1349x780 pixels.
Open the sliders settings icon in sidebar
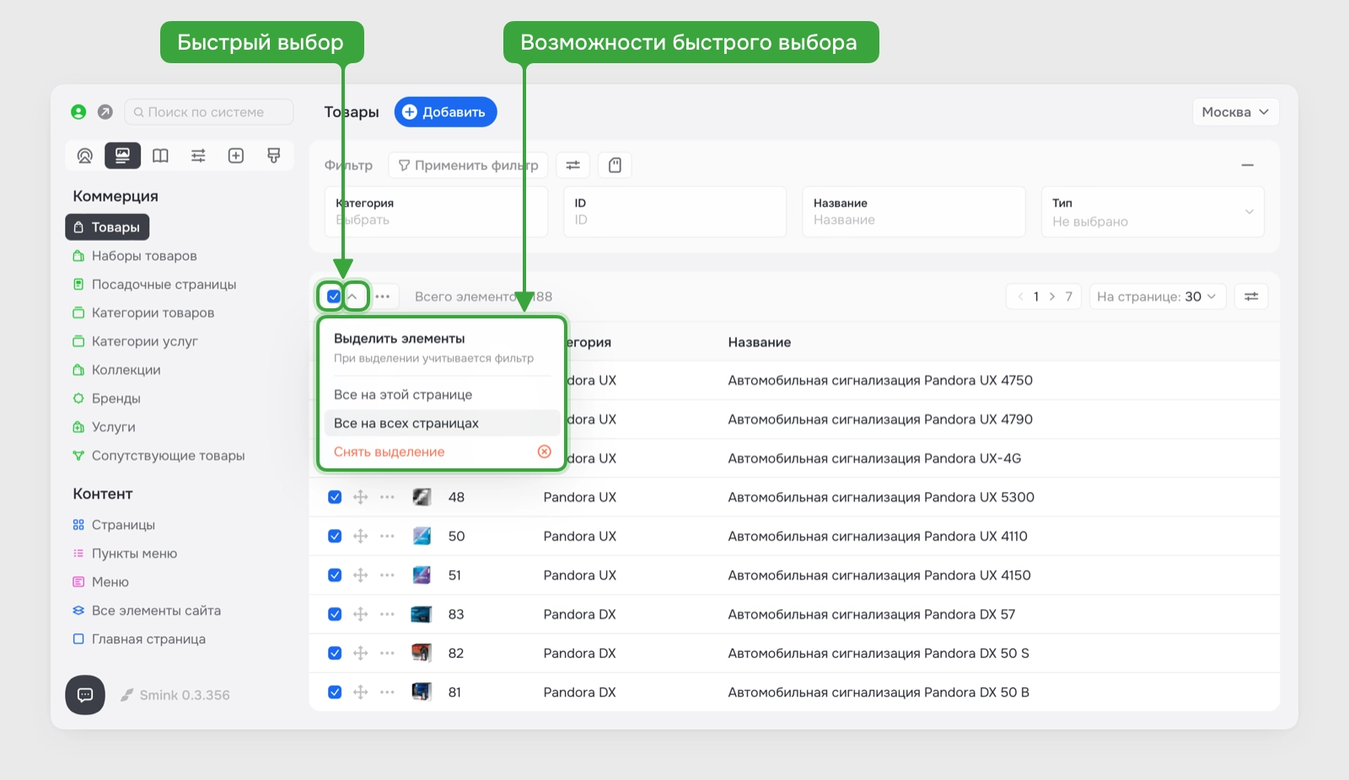tap(198, 156)
